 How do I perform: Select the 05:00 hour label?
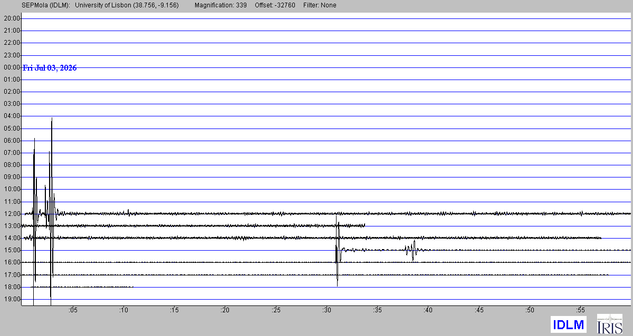[12, 129]
